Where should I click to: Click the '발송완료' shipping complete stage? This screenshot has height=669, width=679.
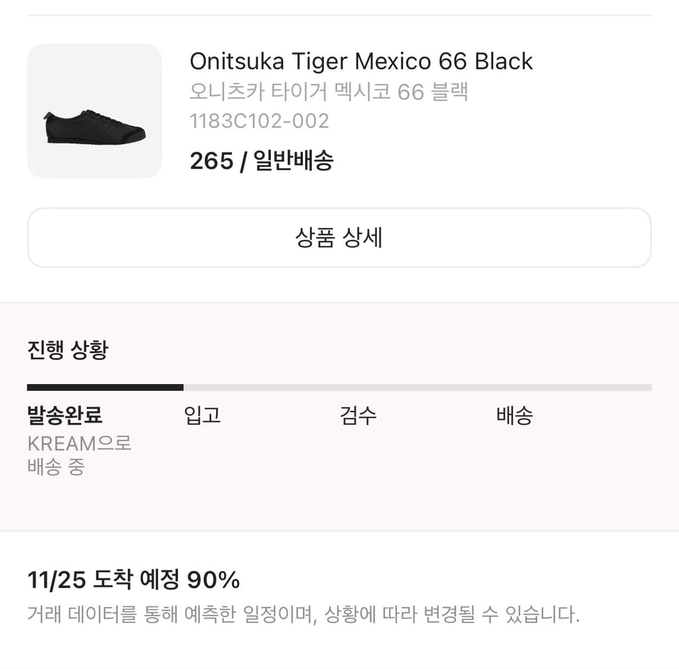tap(65, 415)
